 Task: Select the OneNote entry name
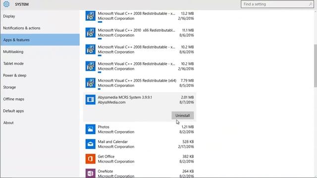click(106, 171)
